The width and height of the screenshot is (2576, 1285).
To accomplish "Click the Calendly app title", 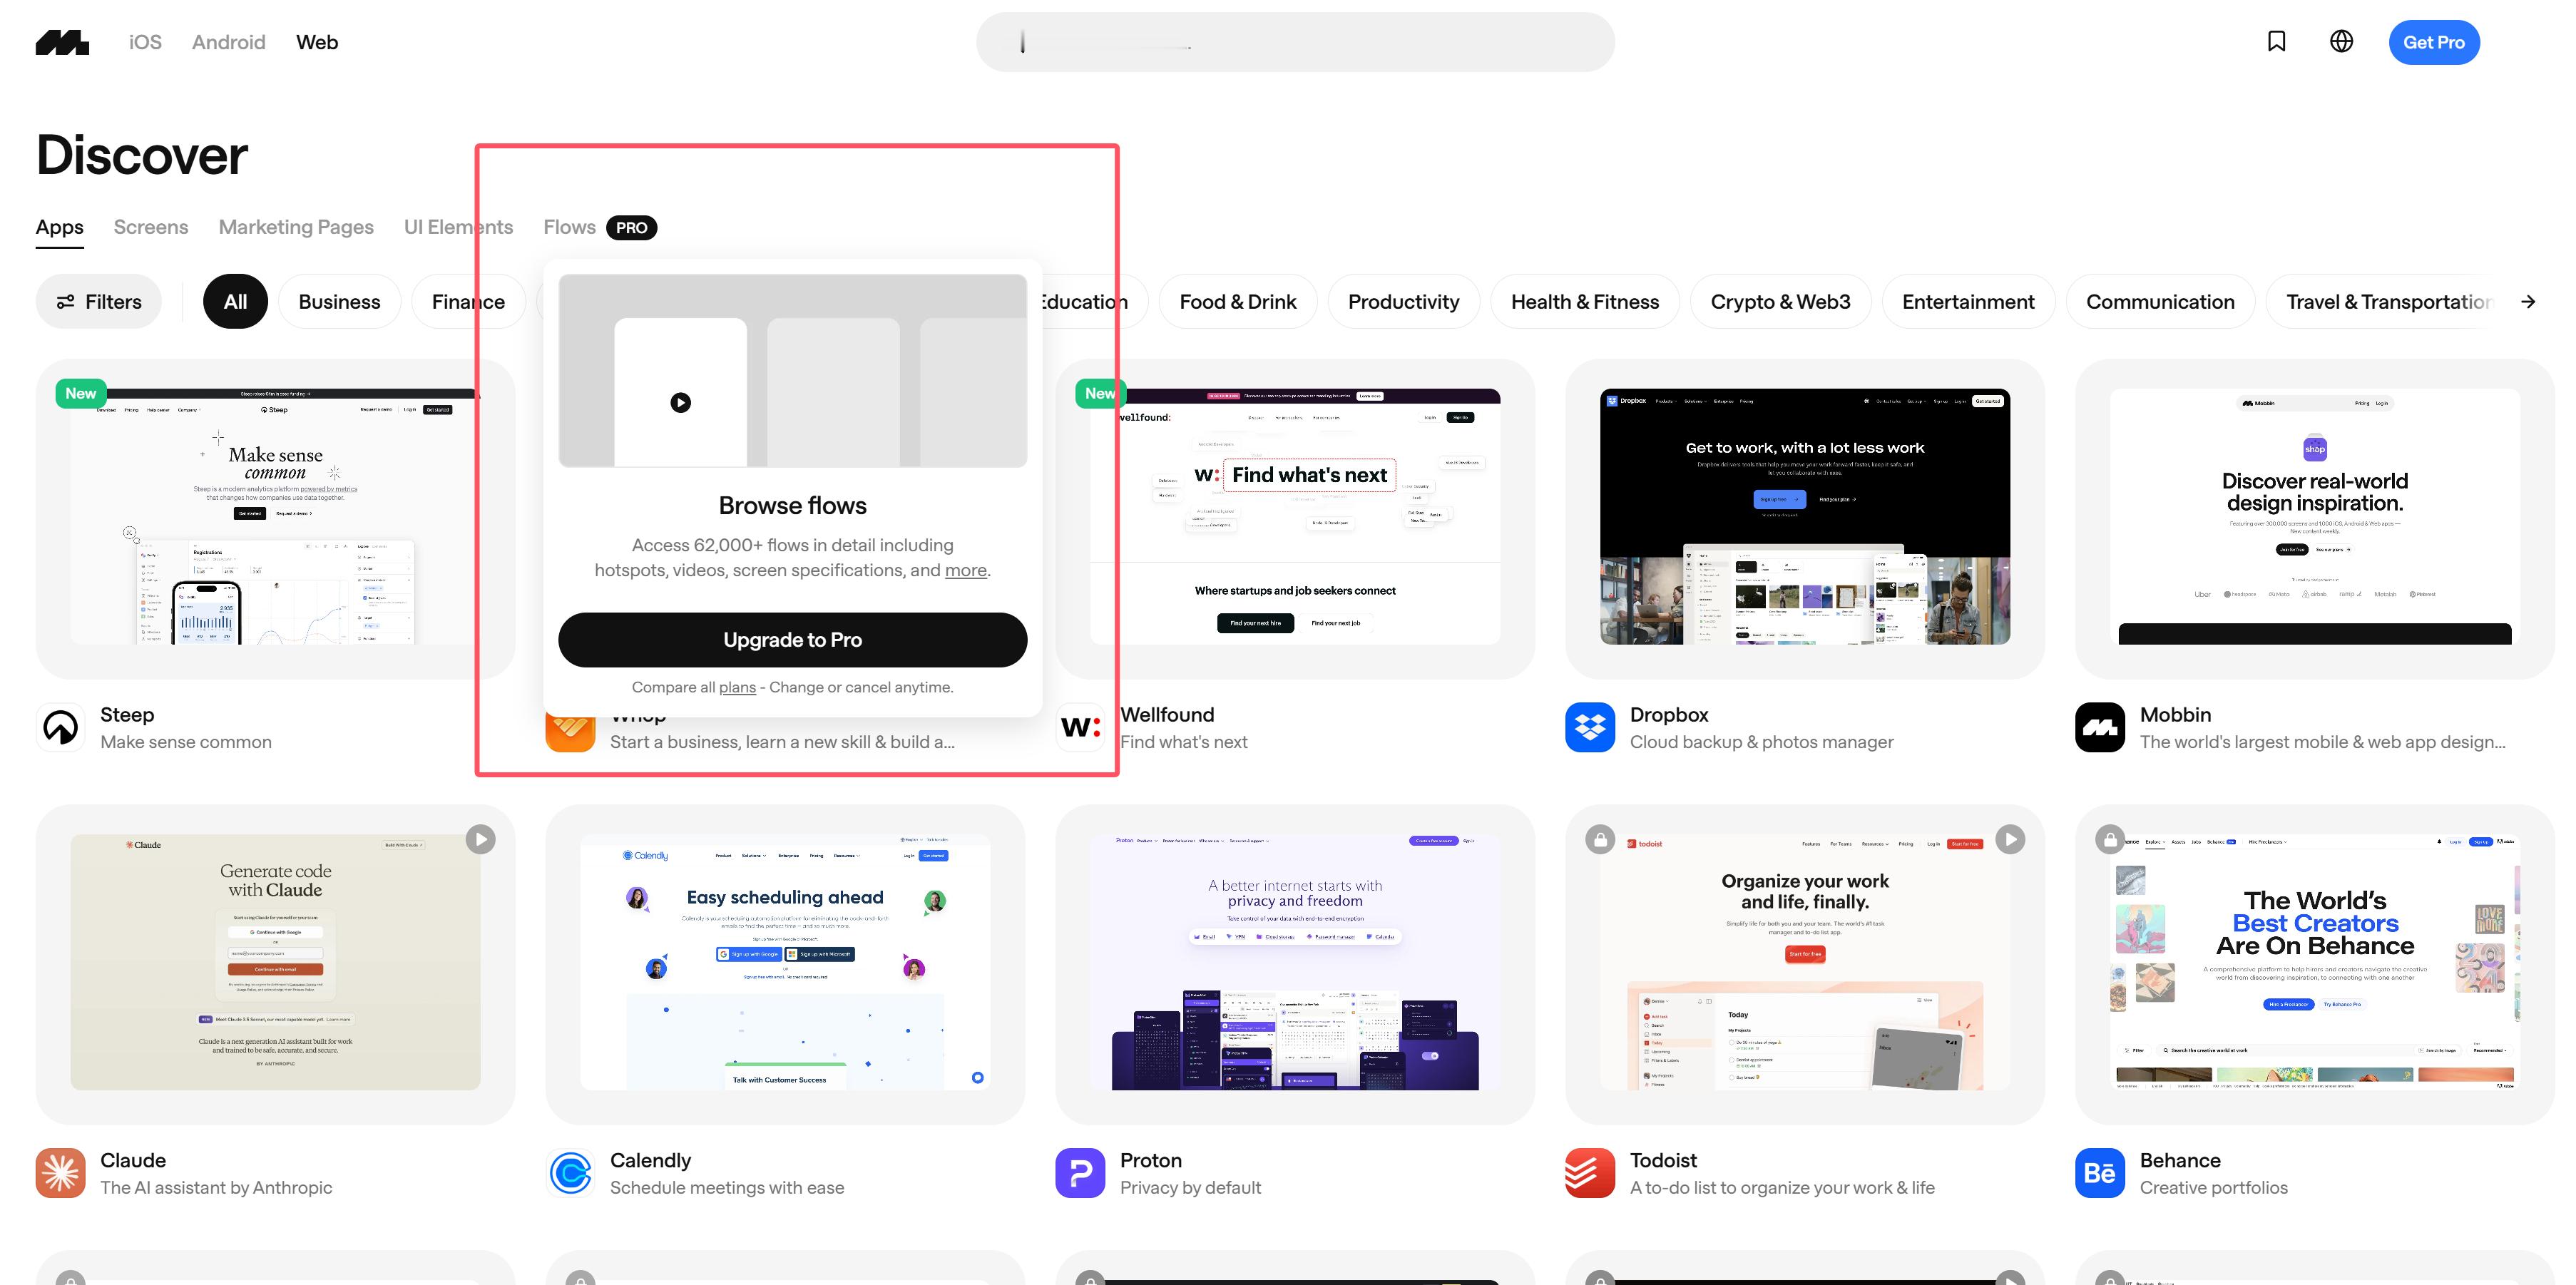I will tap(650, 1160).
